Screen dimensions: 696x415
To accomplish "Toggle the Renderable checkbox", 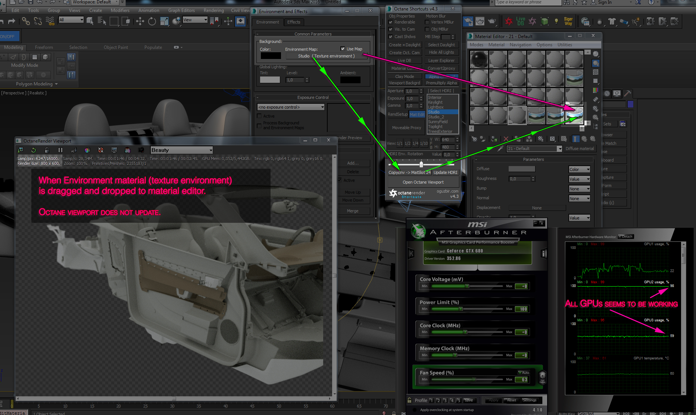I will click(x=391, y=22).
